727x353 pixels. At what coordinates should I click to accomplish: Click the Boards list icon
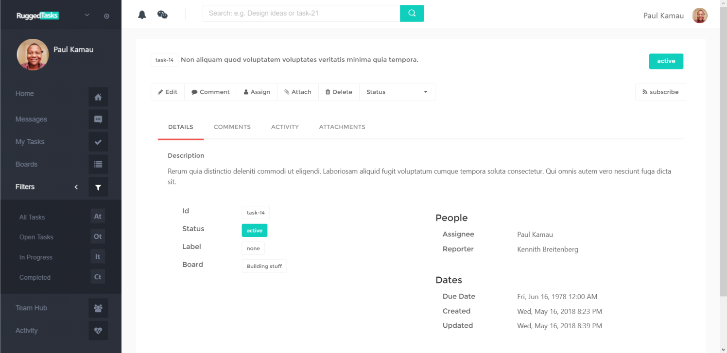[x=98, y=164]
